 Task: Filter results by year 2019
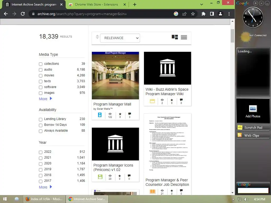click(40, 169)
